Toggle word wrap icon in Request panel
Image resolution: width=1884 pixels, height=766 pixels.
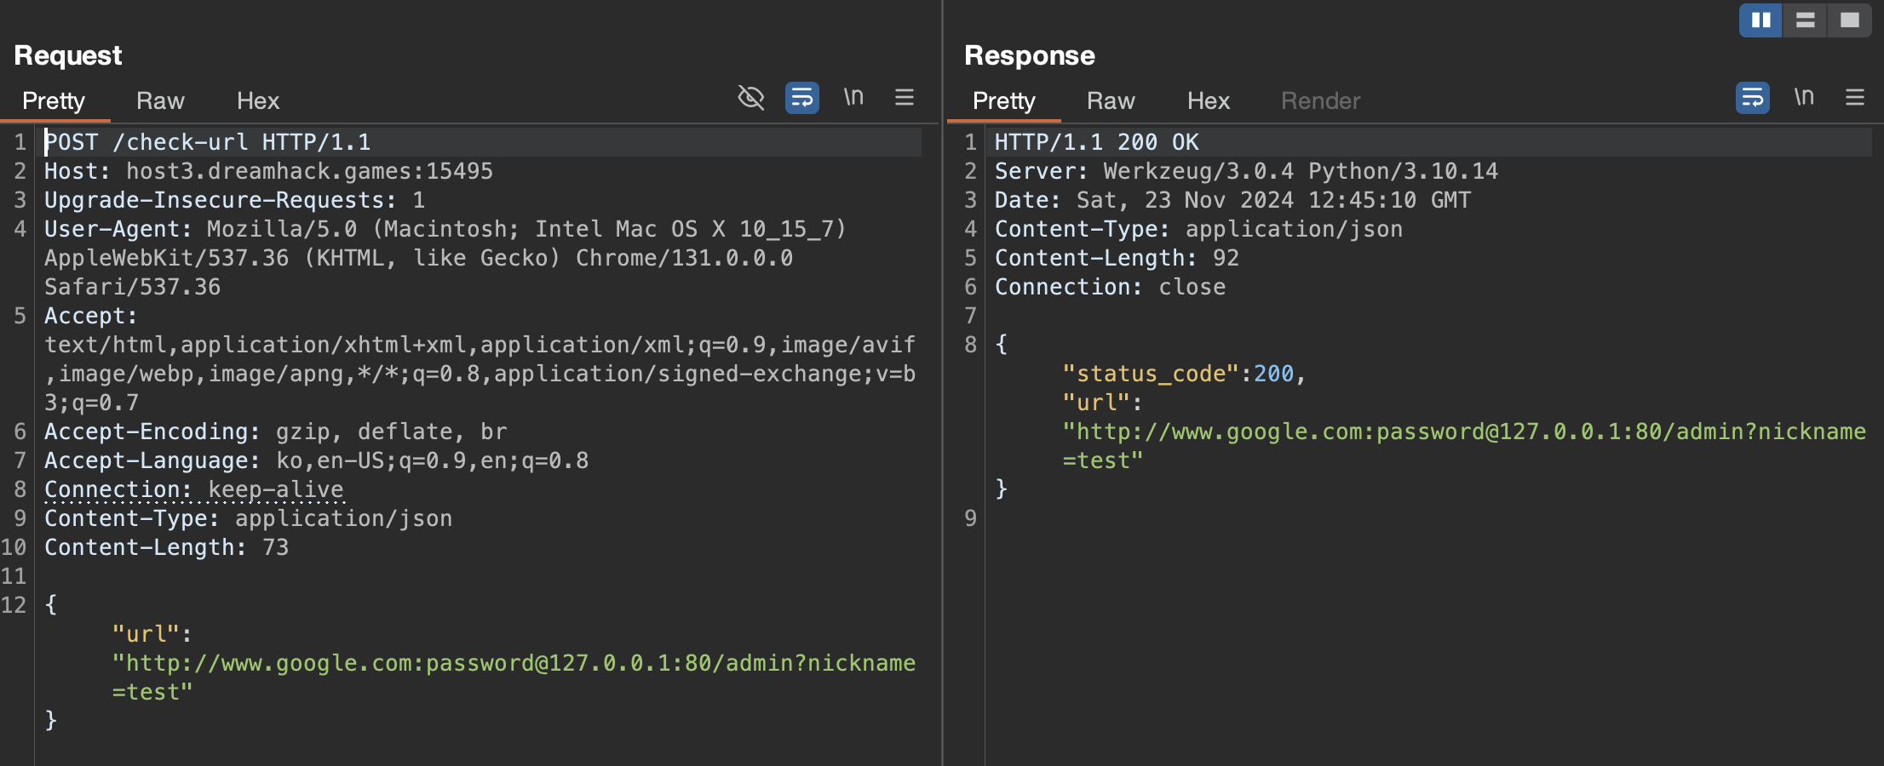802,98
